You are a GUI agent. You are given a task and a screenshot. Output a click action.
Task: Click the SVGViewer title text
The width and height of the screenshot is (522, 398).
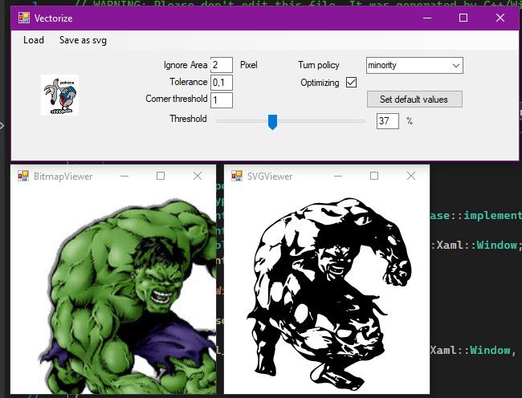tap(270, 177)
